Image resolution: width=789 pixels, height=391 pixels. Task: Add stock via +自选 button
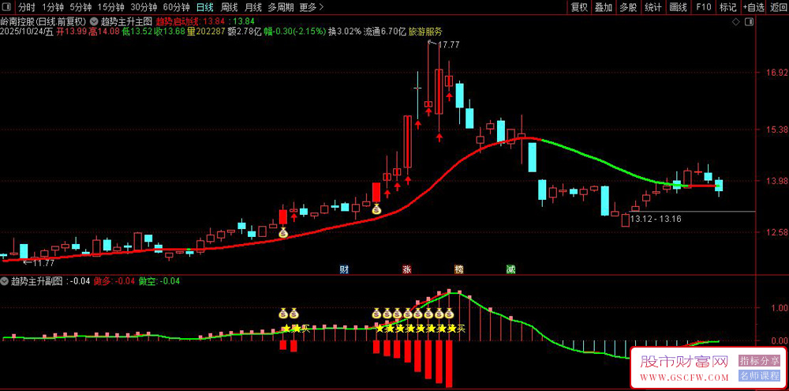(753, 7)
